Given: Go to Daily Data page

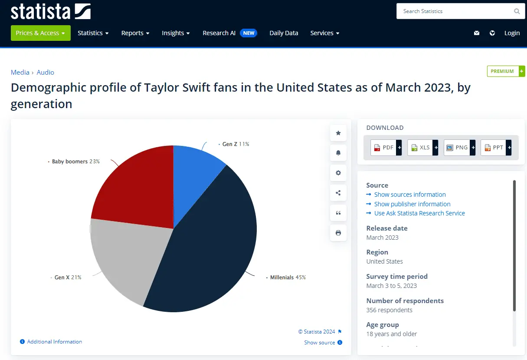Looking at the screenshot, I should (x=284, y=33).
